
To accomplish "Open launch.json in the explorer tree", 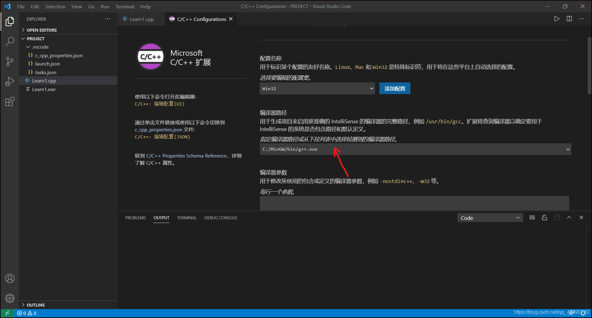I will click(x=47, y=64).
